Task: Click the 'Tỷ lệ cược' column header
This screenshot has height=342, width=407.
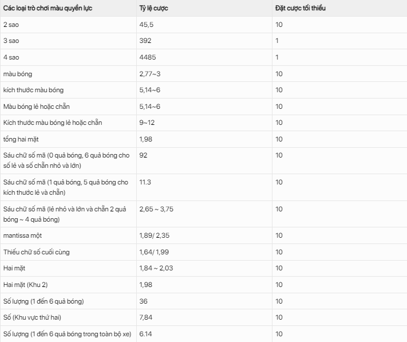Action: [x=153, y=9]
